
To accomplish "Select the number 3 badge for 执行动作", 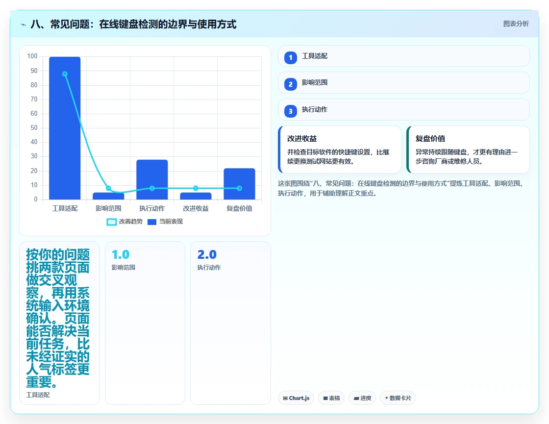I will pos(291,111).
